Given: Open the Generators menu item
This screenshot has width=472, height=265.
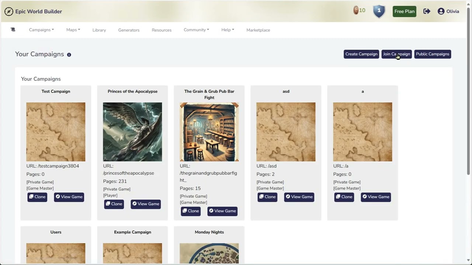Looking at the screenshot, I should pos(129,30).
